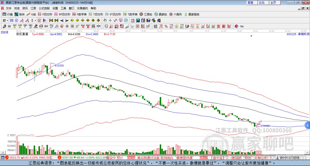The image size is (310, 166).
Task: Click the 论坛 forum button
Action: [263, 2]
